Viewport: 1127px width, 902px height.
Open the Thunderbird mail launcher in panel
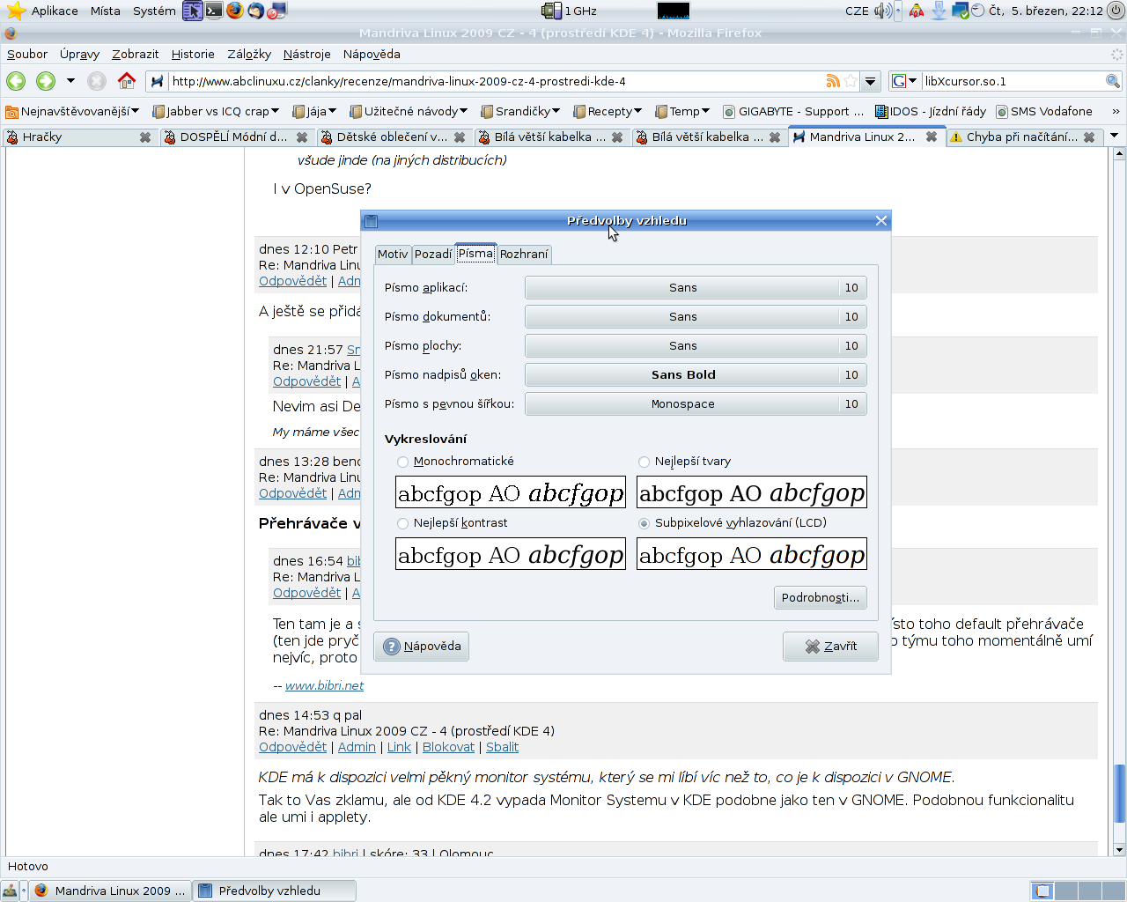[255, 11]
